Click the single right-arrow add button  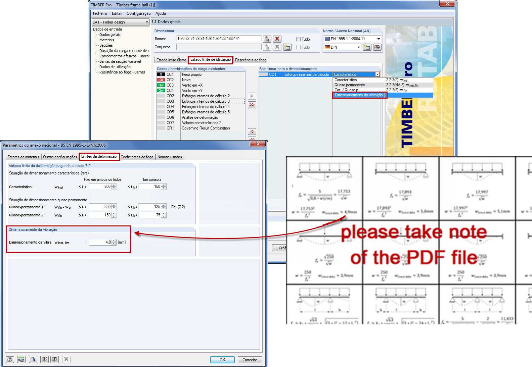[x=252, y=96]
